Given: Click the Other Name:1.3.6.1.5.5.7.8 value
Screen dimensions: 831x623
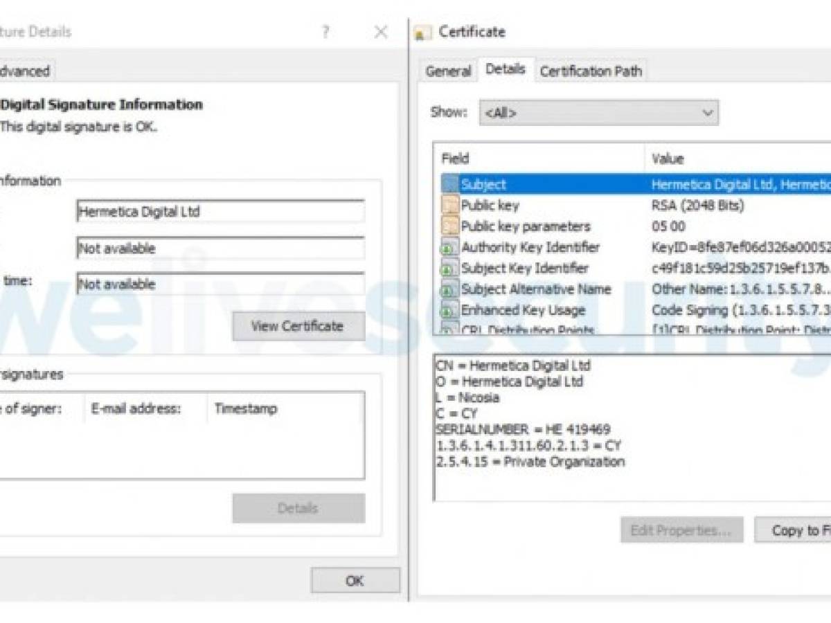Looking at the screenshot, I should (741, 289).
